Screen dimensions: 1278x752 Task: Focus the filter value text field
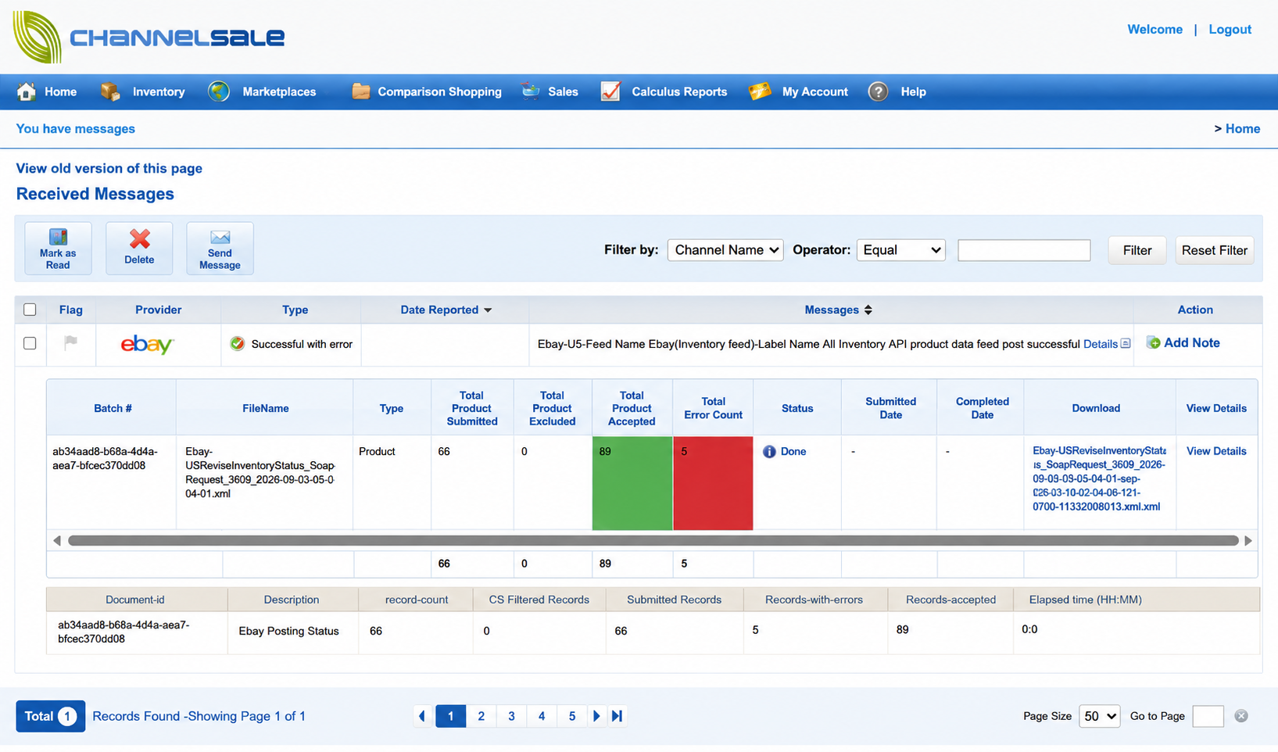(x=1024, y=250)
